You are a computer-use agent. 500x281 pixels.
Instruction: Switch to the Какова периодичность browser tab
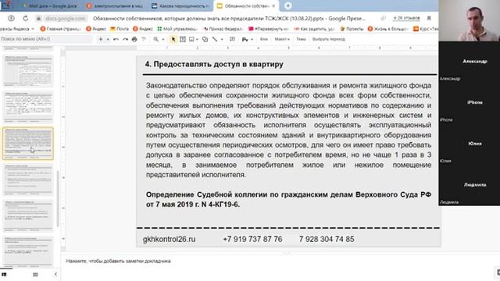coord(180,5)
